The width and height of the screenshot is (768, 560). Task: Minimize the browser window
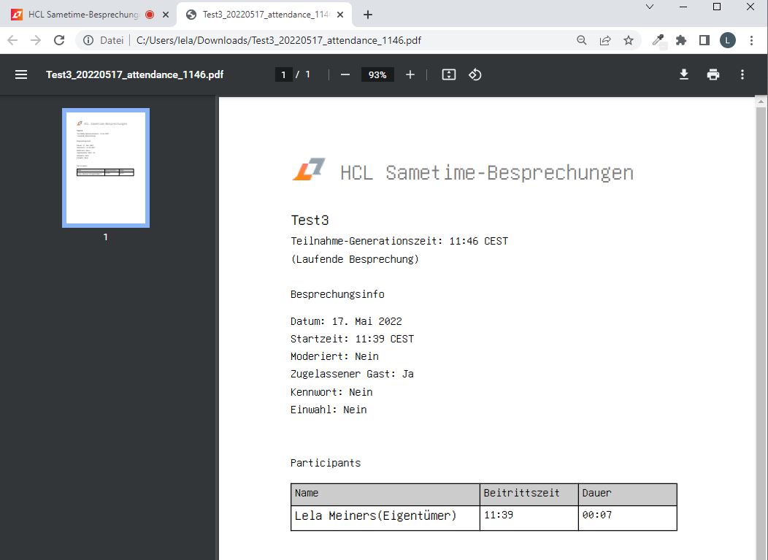683,7
